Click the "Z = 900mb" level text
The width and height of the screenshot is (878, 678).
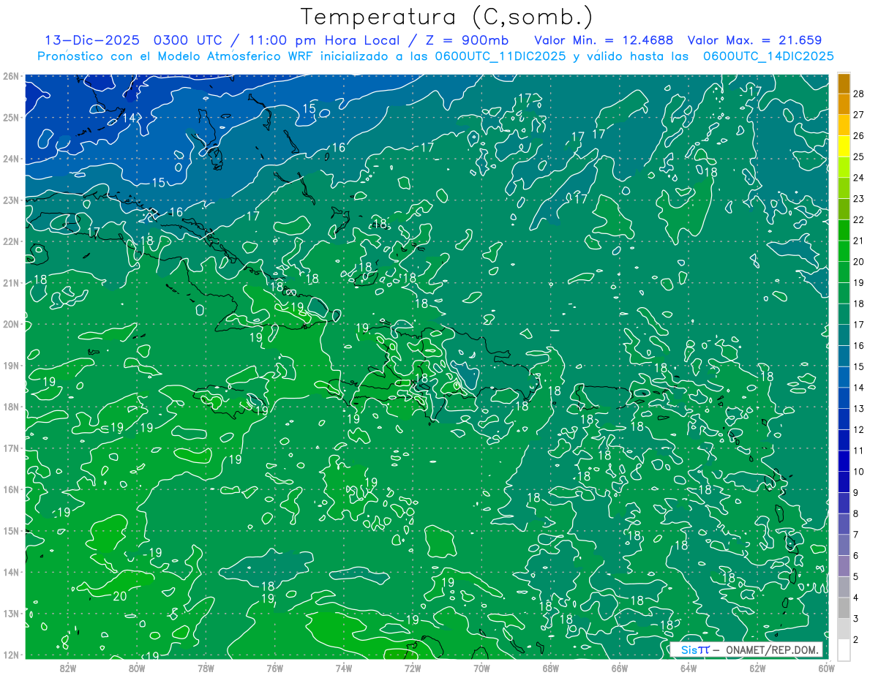coord(467,40)
